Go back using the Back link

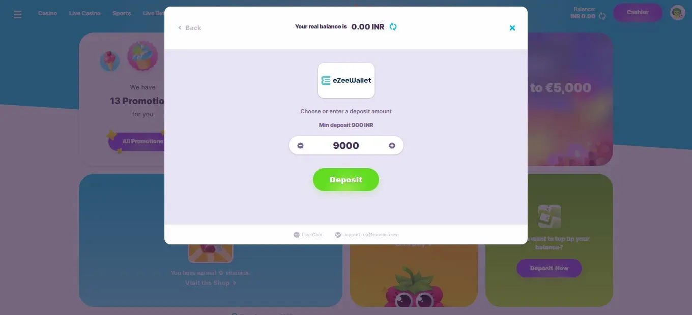(189, 28)
